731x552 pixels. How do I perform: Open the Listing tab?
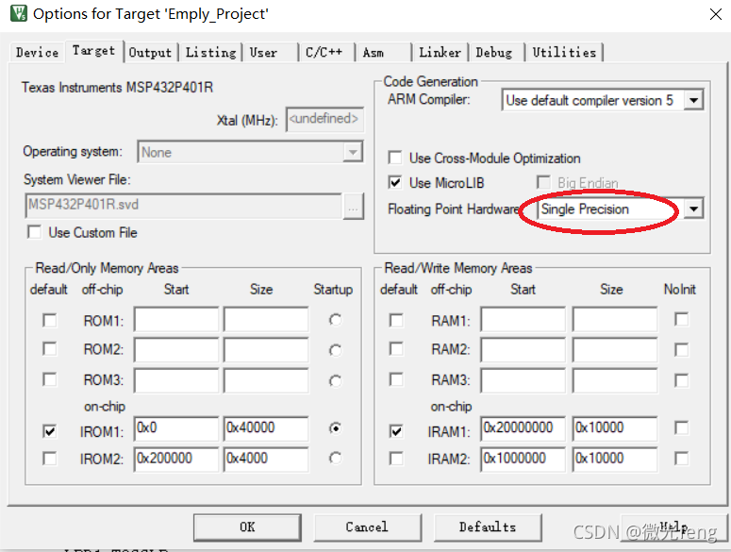pos(210,52)
